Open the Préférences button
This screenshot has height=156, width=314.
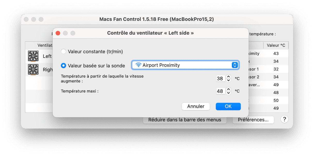pyautogui.click(x=253, y=120)
